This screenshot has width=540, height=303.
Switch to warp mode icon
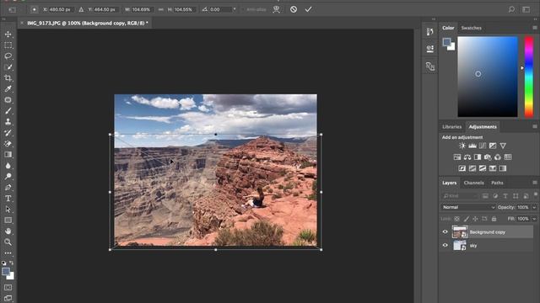pyautogui.click(x=276, y=9)
